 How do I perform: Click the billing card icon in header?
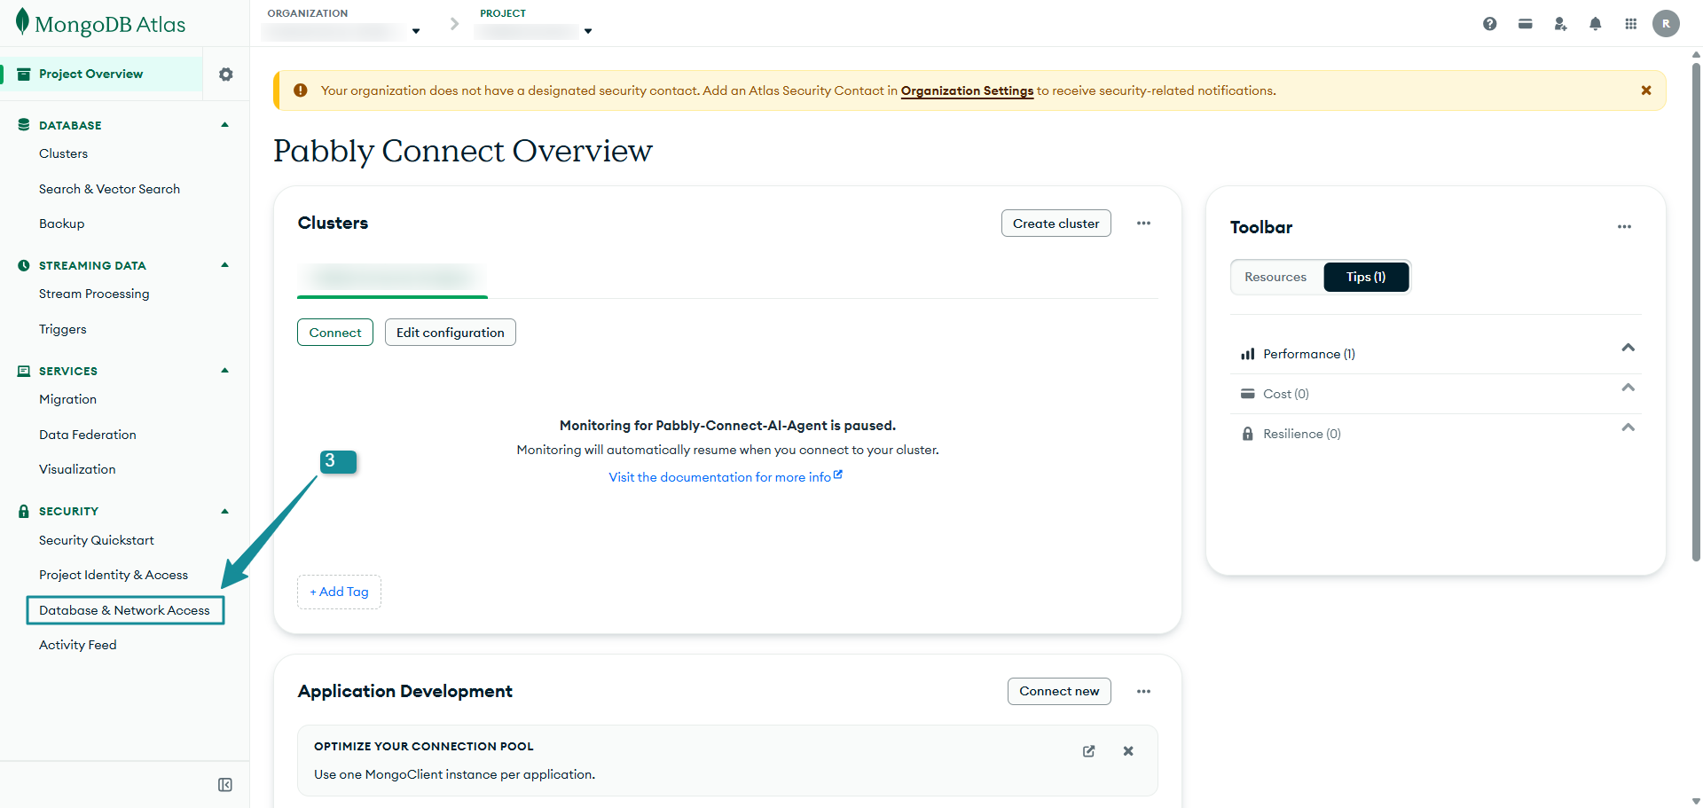tap(1525, 24)
